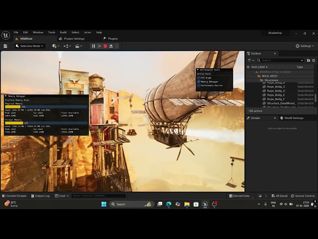
Task: Click the Outliner search field
Action: pyautogui.click(x=280, y=60)
